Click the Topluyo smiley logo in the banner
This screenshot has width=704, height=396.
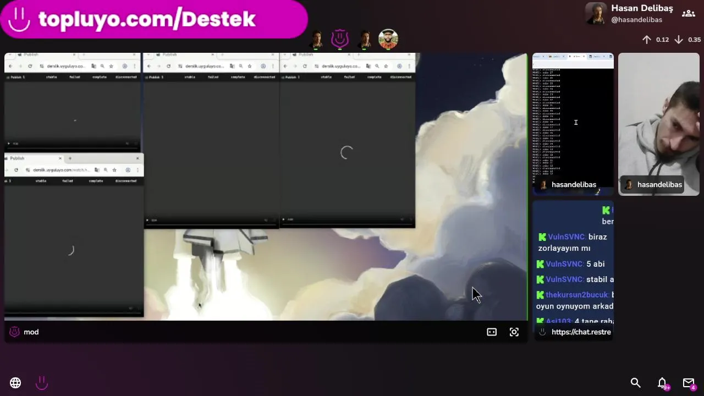19,19
